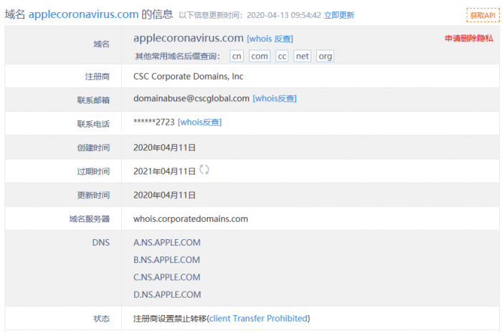Click the 域名服务器 row label

[90, 219]
